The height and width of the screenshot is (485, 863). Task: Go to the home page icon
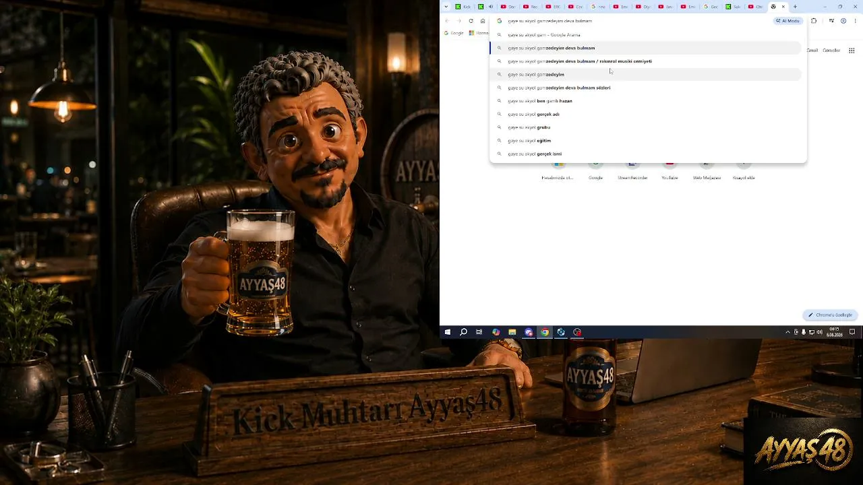(x=483, y=21)
